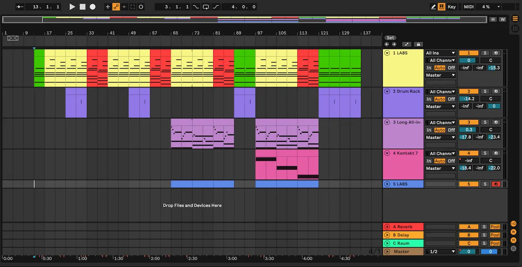Toggle the Automation Mode icon

(406, 44)
